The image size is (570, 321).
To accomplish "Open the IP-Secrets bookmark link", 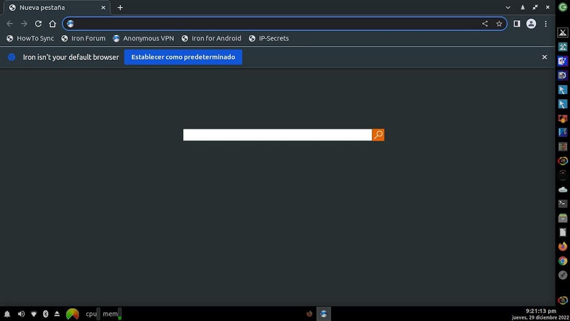I will [269, 38].
